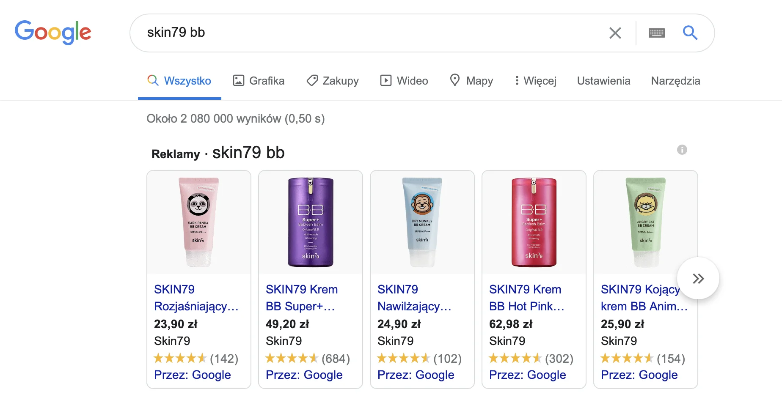
Task: Open the Narzędzia search tools
Action: coord(675,81)
